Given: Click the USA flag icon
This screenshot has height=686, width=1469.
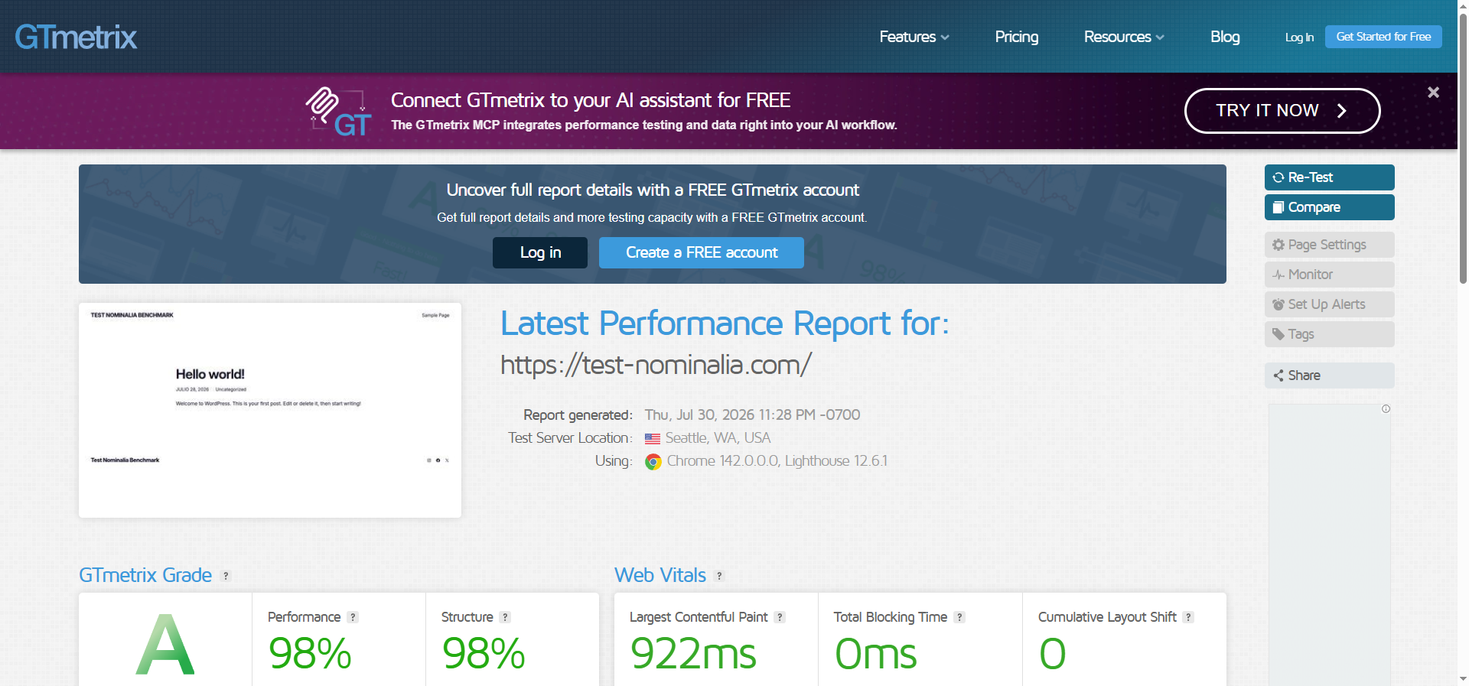Looking at the screenshot, I should coord(653,439).
